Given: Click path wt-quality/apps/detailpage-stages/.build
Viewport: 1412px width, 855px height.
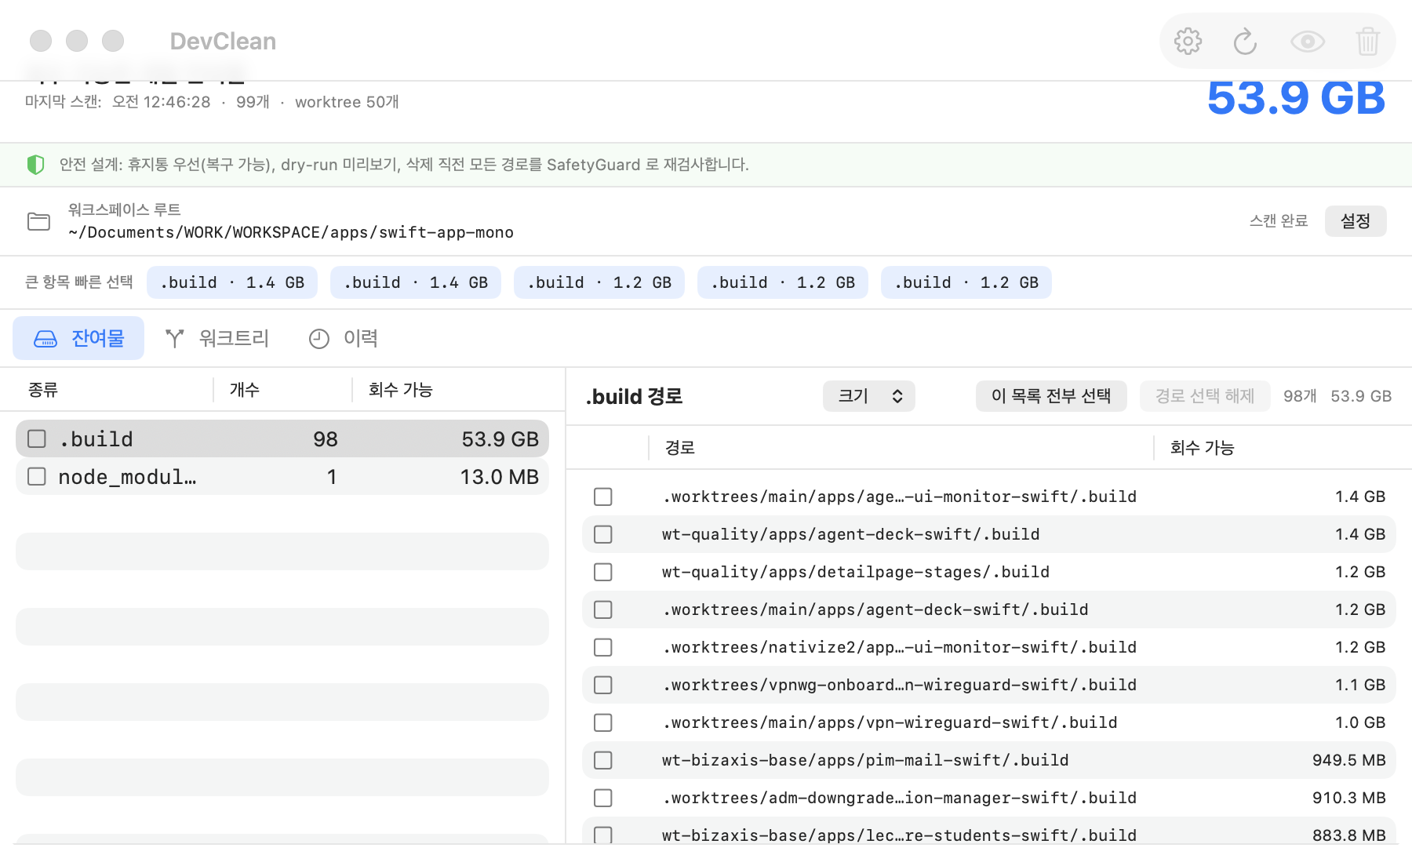Looking at the screenshot, I should (855, 572).
